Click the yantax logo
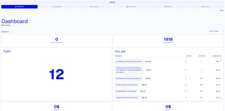The image size is (225, 111). [x=112, y=2]
